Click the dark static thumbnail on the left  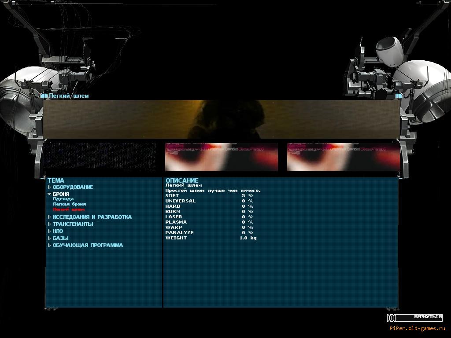[100, 157]
